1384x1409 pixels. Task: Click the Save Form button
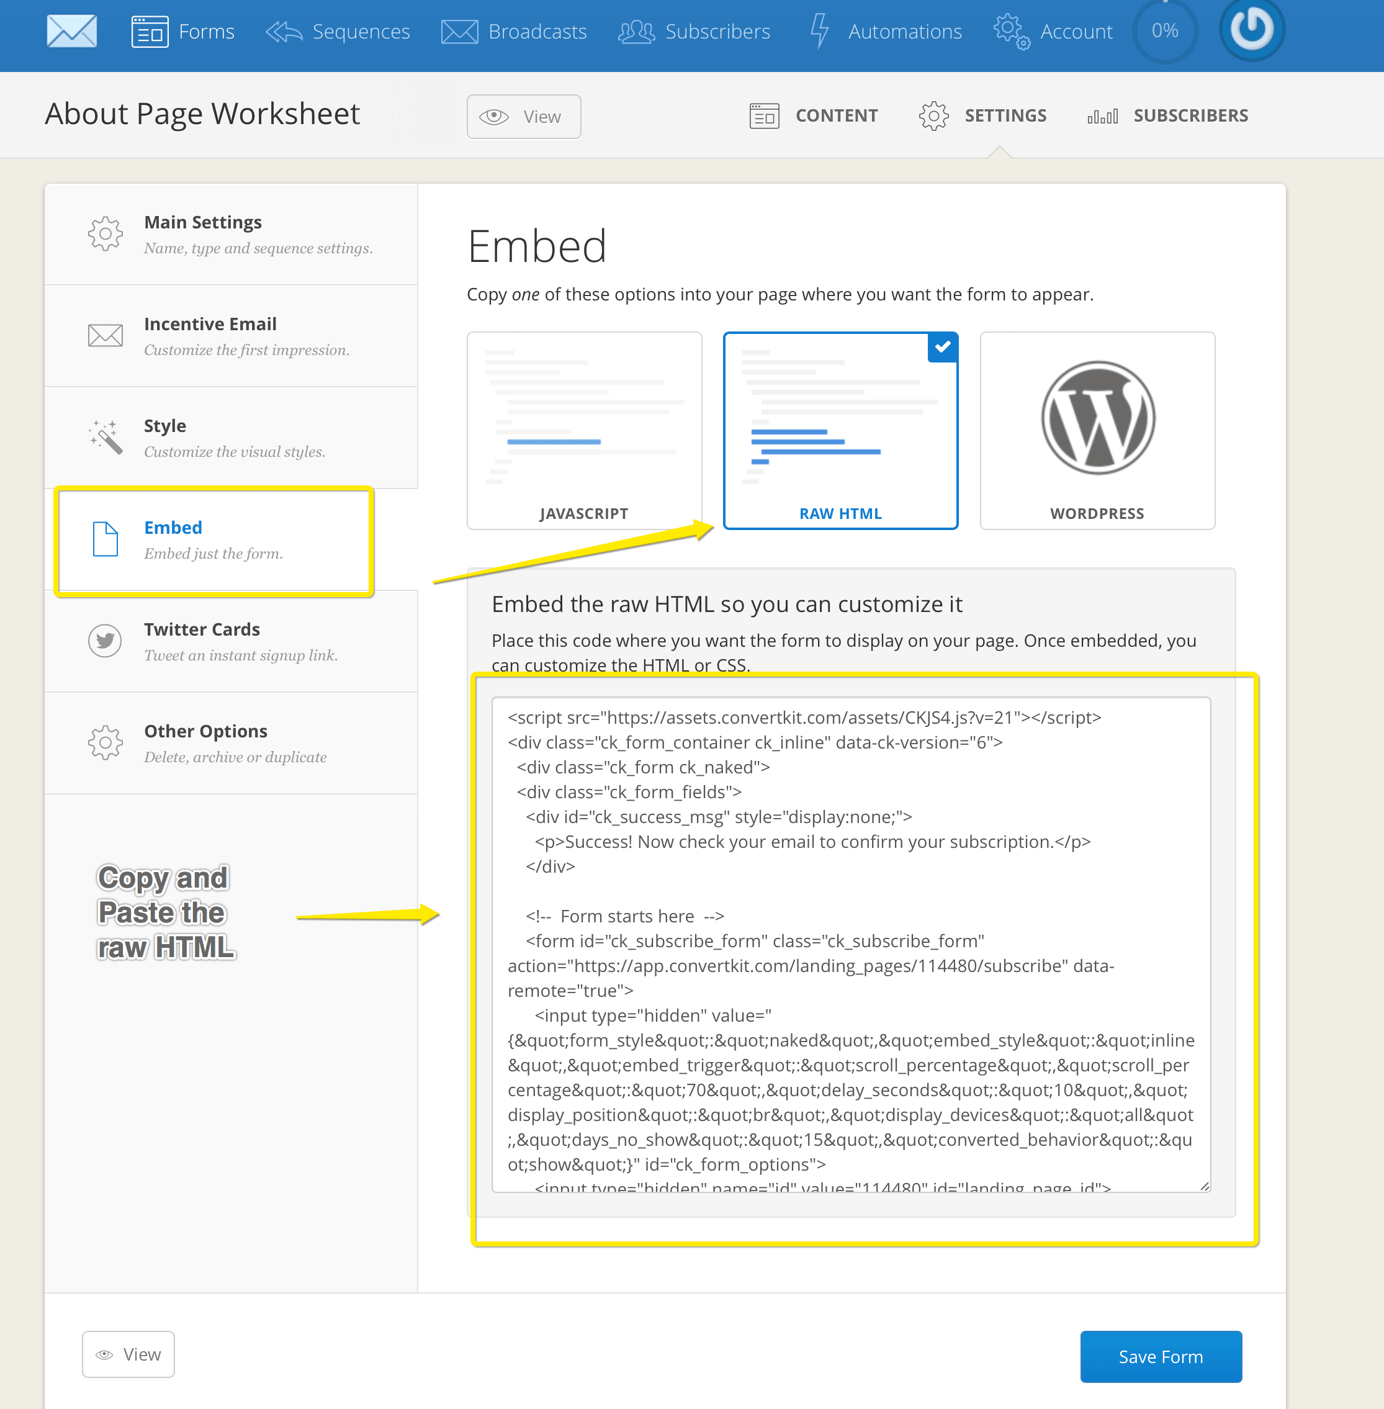pyautogui.click(x=1161, y=1357)
